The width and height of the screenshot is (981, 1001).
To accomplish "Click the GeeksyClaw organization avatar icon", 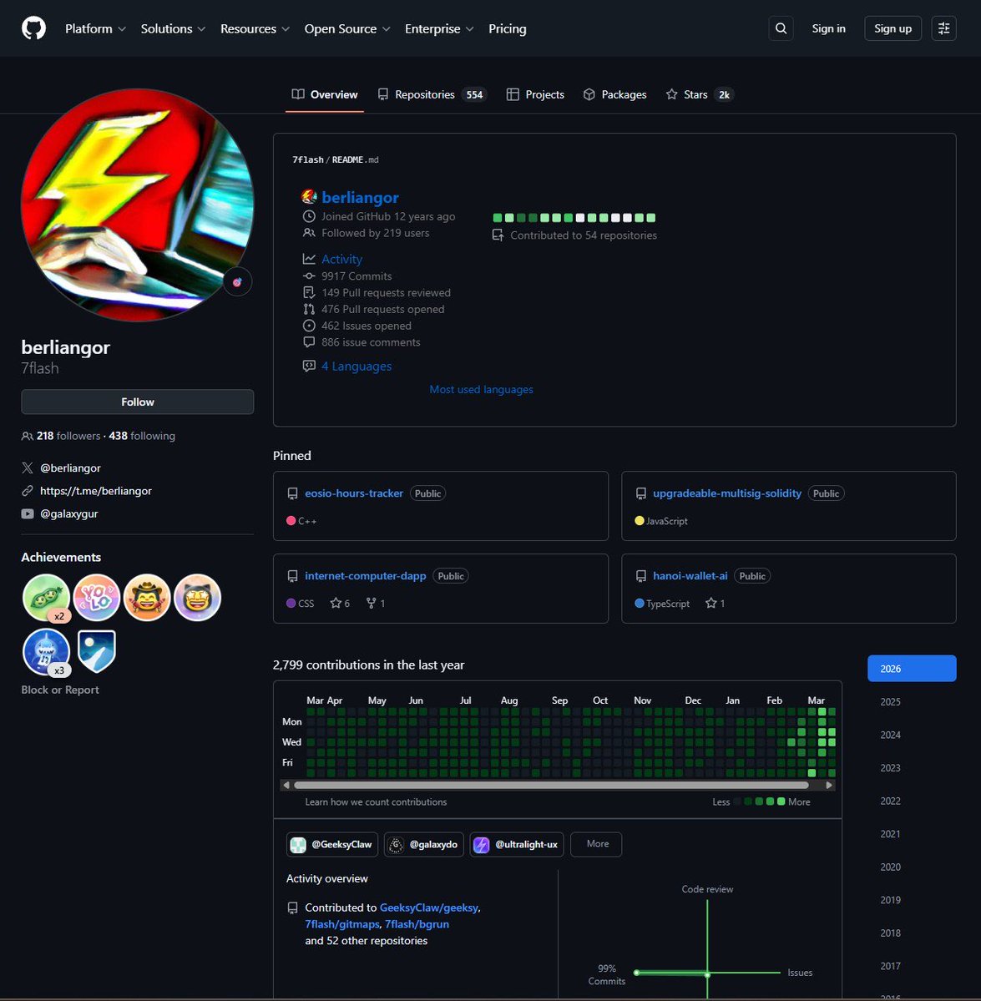I will point(299,845).
